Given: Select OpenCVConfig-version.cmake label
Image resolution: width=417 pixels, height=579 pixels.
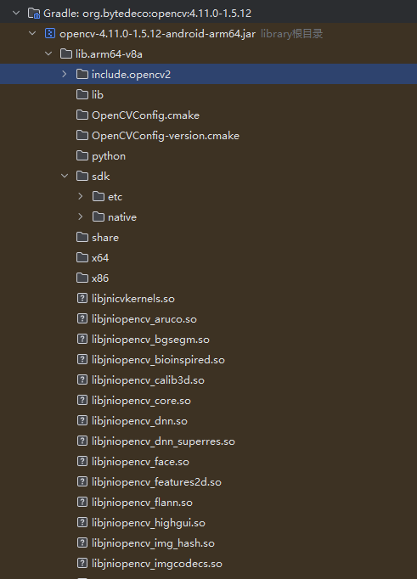Looking at the screenshot, I should tap(166, 136).
